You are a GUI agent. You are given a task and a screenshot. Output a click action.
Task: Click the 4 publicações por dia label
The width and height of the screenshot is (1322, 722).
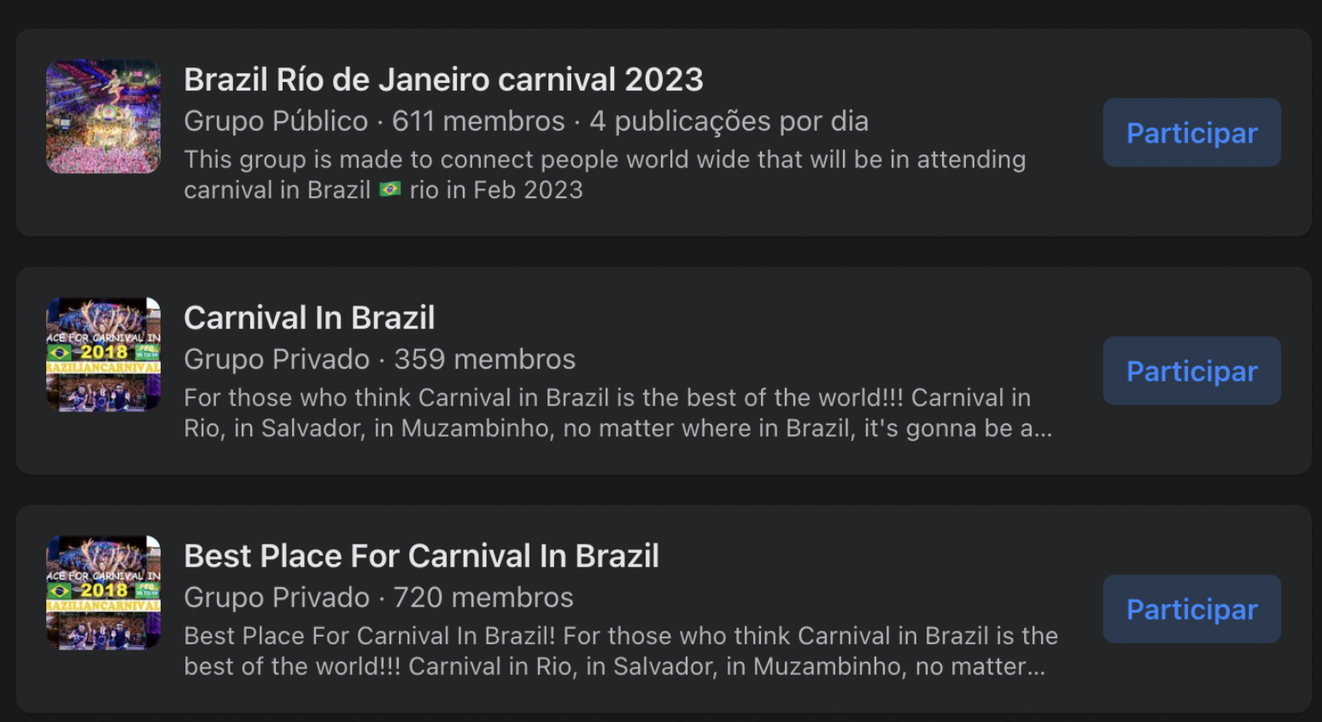[728, 121]
